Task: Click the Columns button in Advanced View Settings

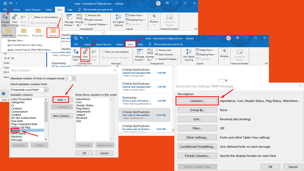Action: [197, 101]
